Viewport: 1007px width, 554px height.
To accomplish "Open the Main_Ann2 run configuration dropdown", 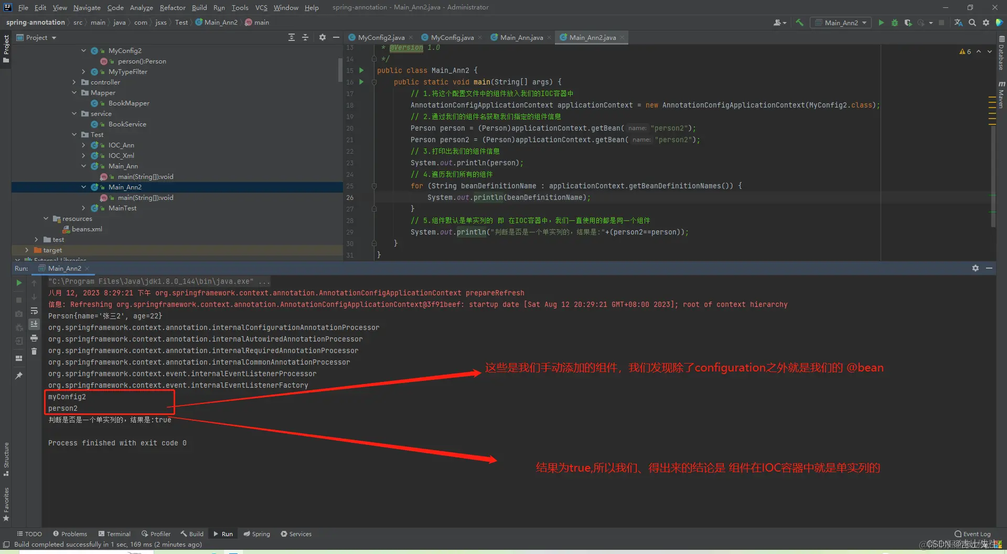I will (x=841, y=23).
